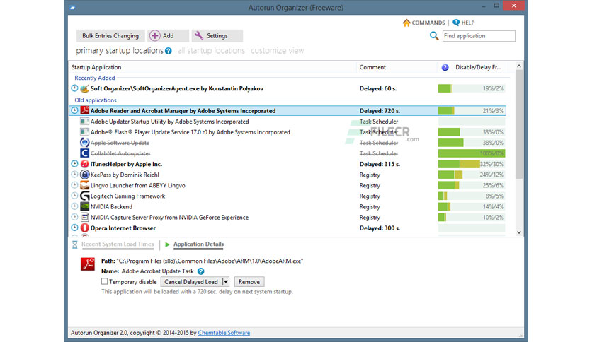Click the CollabNet Autoupdater 100% load bar
Screen dimensions: 592x342
tap(472, 153)
